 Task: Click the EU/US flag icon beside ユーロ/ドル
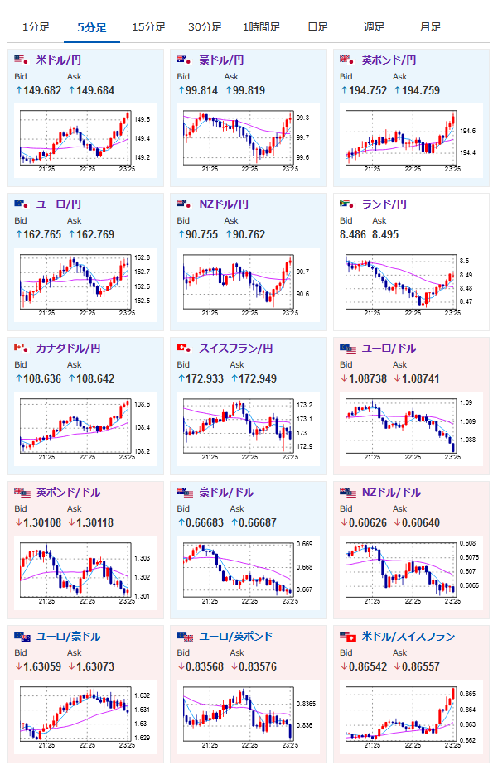point(348,349)
